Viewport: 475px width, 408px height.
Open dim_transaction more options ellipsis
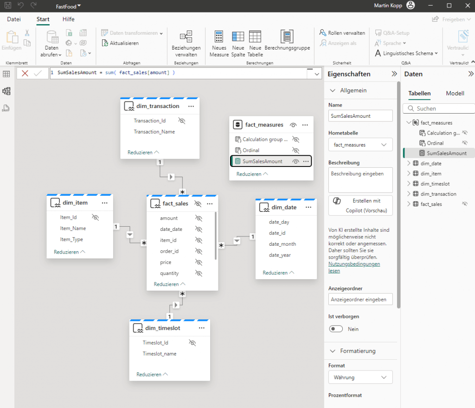point(191,106)
